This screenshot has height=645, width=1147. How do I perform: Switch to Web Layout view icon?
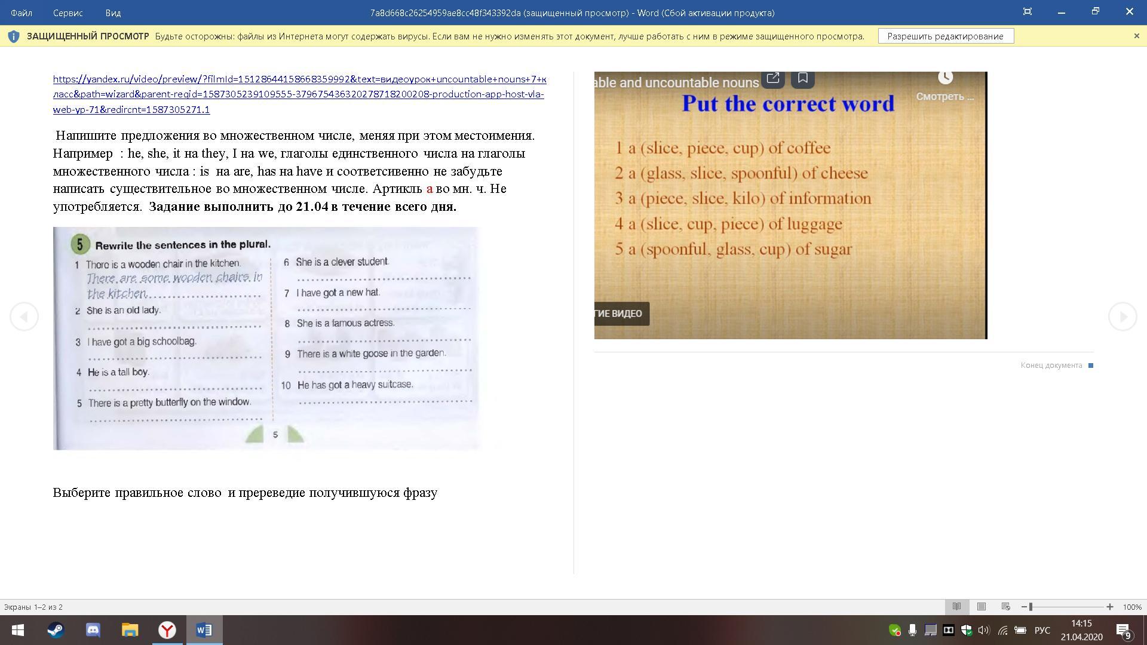tap(1005, 607)
